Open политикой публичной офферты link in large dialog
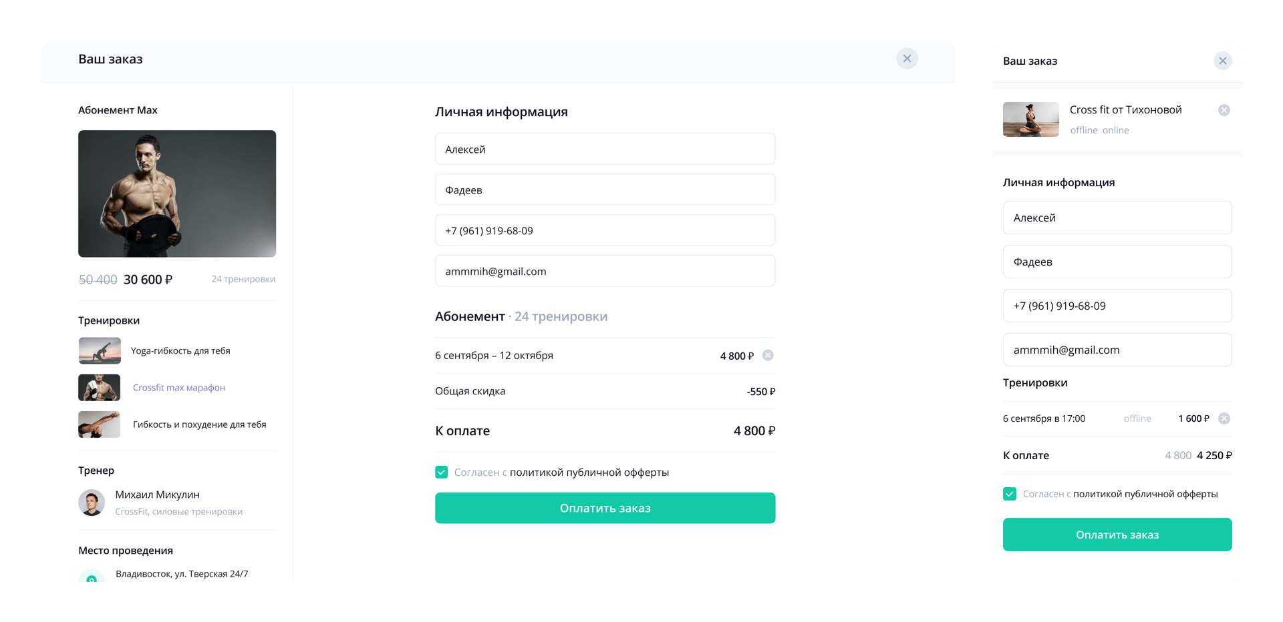 pos(589,473)
